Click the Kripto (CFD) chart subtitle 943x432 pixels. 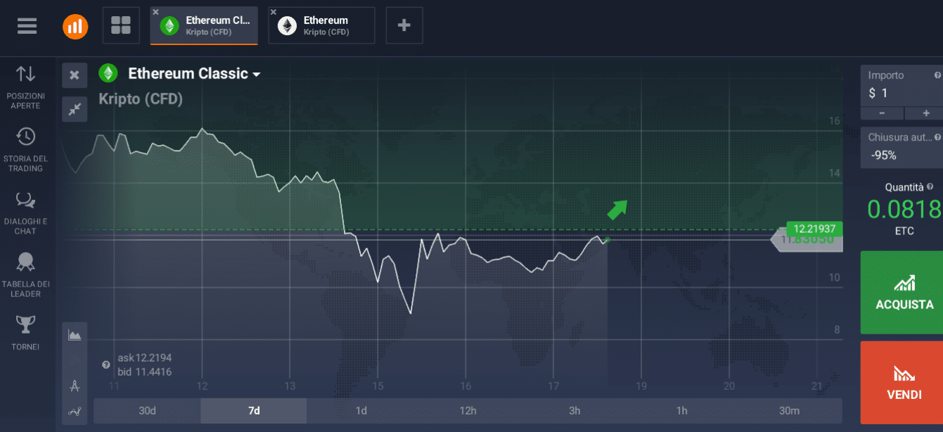pyautogui.click(x=141, y=99)
